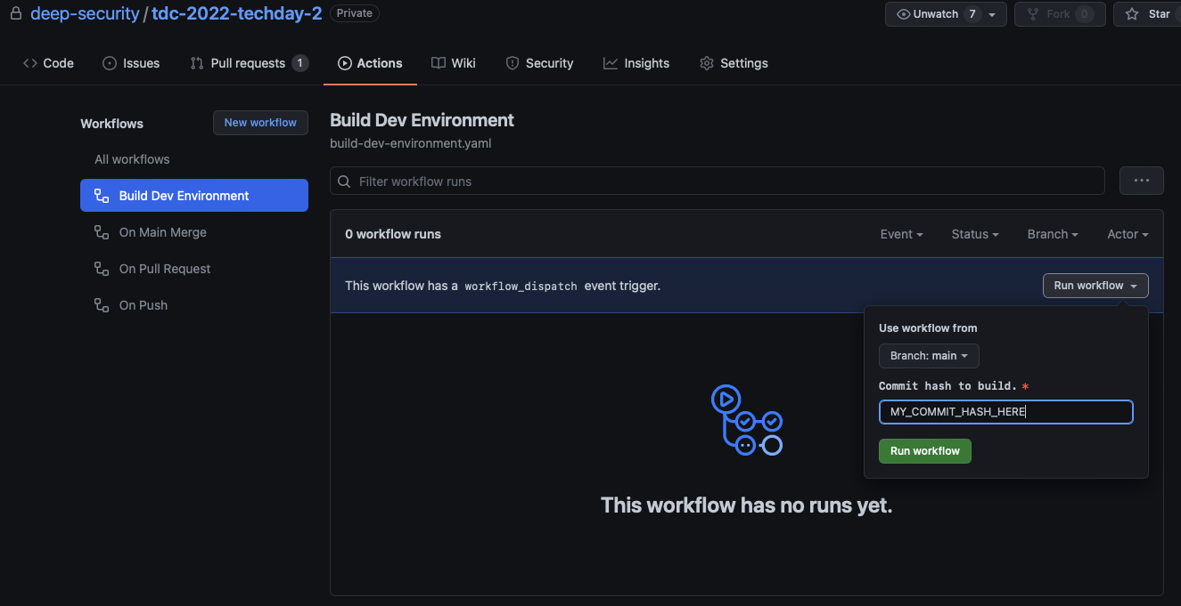
Task: Select All workflows in sidebar
Action: click(132, 159)
